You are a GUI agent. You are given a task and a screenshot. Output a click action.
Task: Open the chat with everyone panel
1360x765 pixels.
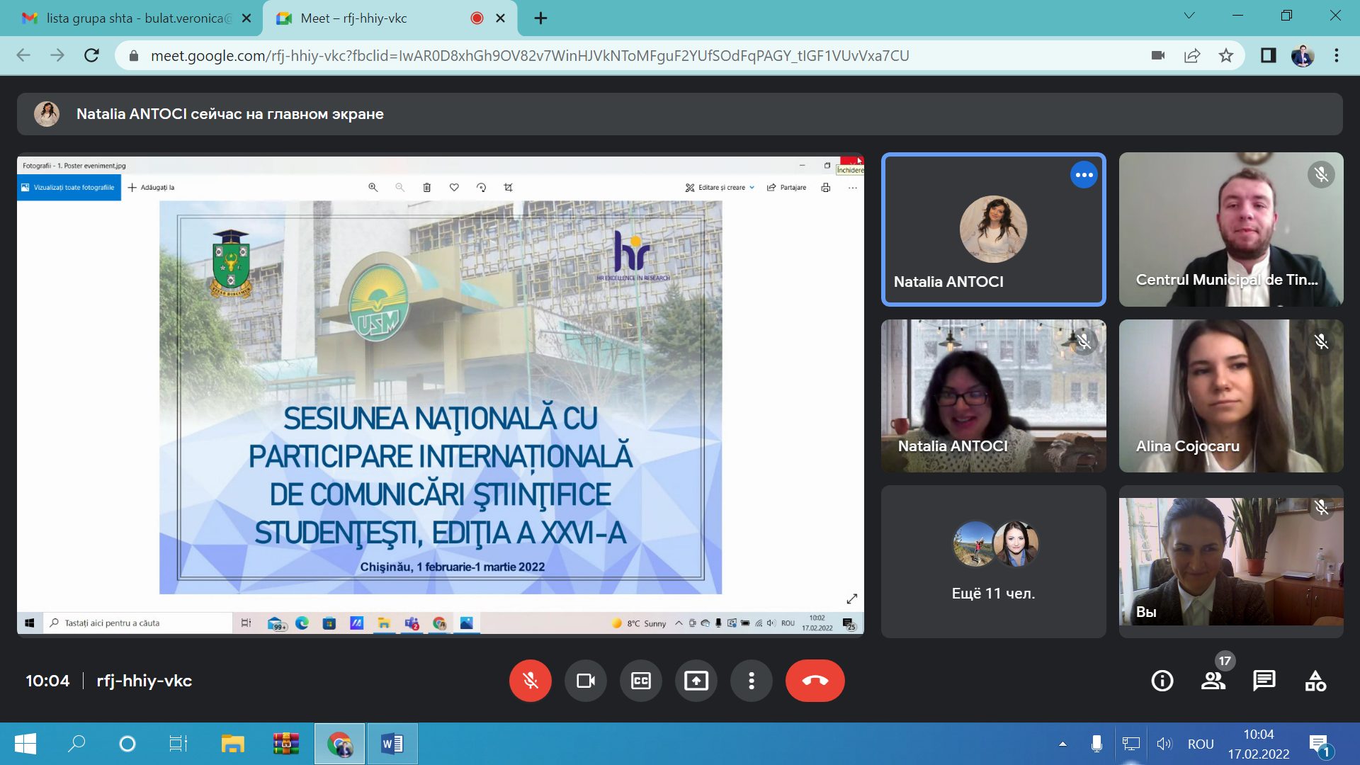[x=1264, y=681]
